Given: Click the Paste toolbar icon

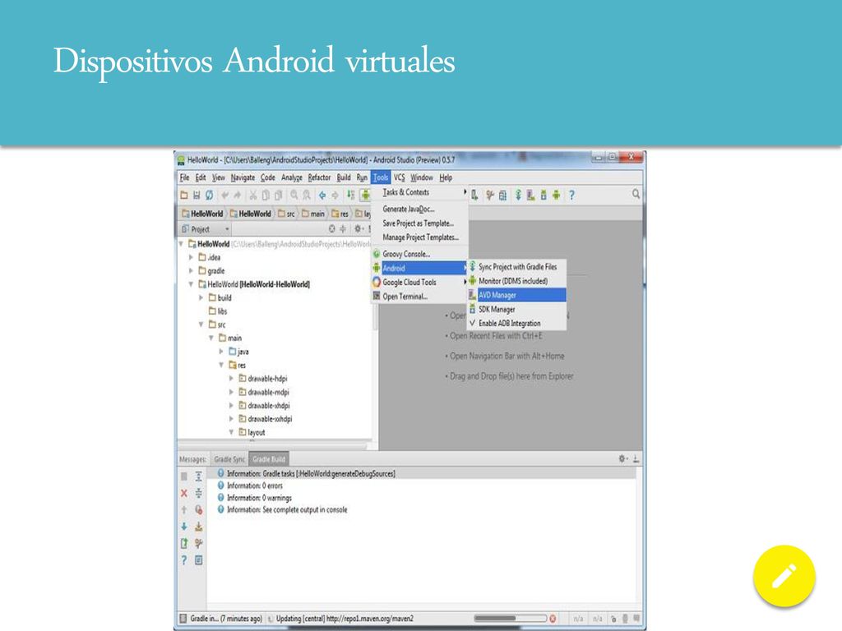Looking at the screenshot, I should pos(278,196).
